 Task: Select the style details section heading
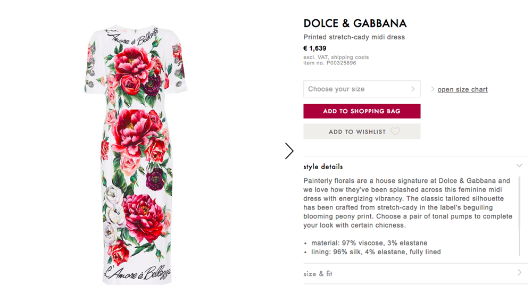click(x=323, y=166)
